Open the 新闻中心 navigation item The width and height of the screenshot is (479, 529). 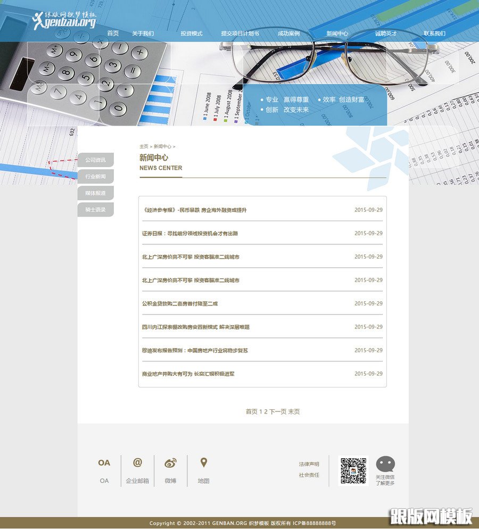click(x=337, y=33)
